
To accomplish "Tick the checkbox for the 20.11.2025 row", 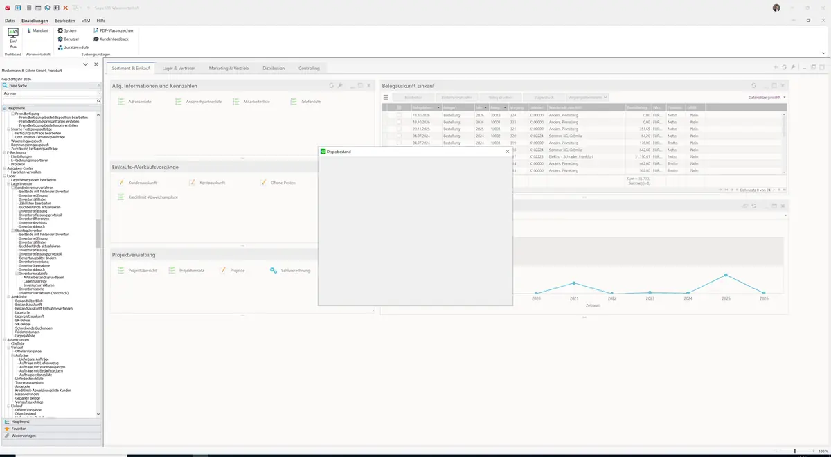I will pyautogui.click(x=399, y=129).
